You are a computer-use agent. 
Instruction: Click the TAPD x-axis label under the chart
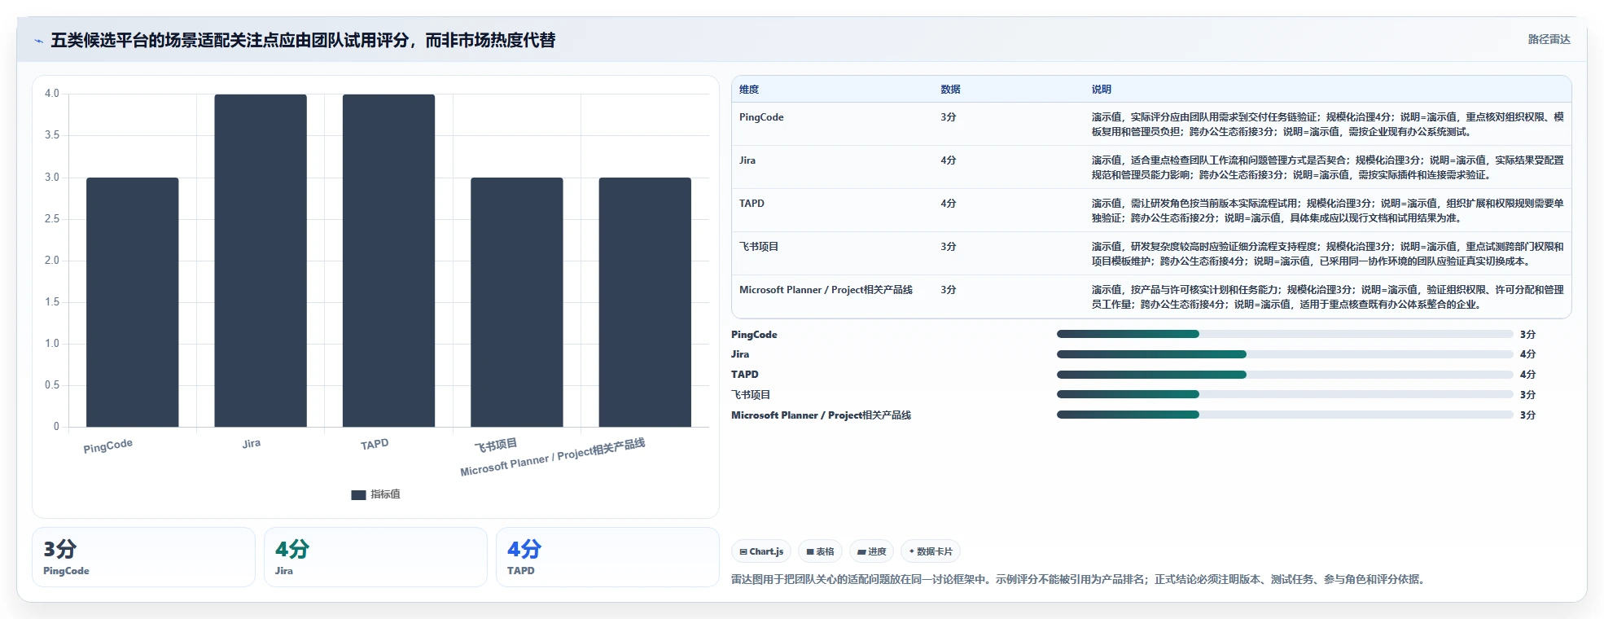click(375, 445)
